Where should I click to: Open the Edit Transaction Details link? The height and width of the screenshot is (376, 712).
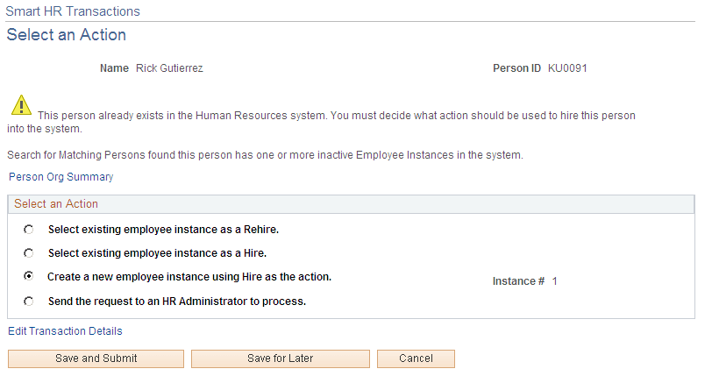point(65,331)
